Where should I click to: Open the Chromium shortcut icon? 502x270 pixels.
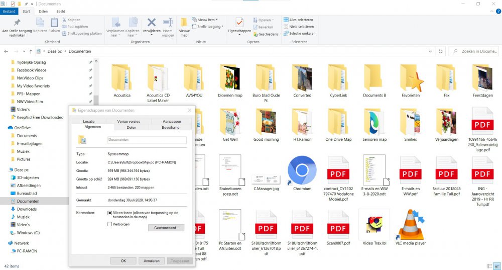click(x=302, y=170)
